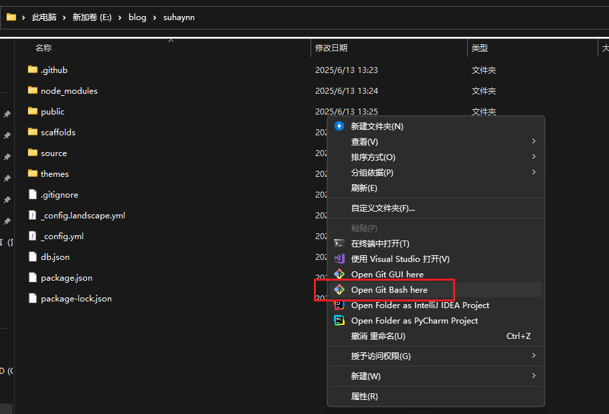
Task: Click the PyCharm icon in context menu
Action: [339, 320]
